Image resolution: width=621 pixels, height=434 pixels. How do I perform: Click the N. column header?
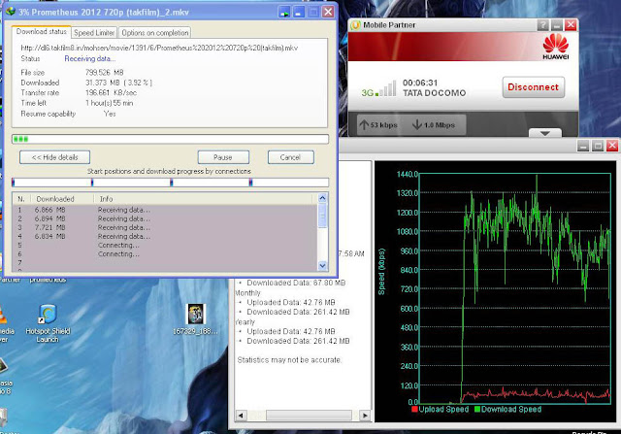[x=21, y=199]
